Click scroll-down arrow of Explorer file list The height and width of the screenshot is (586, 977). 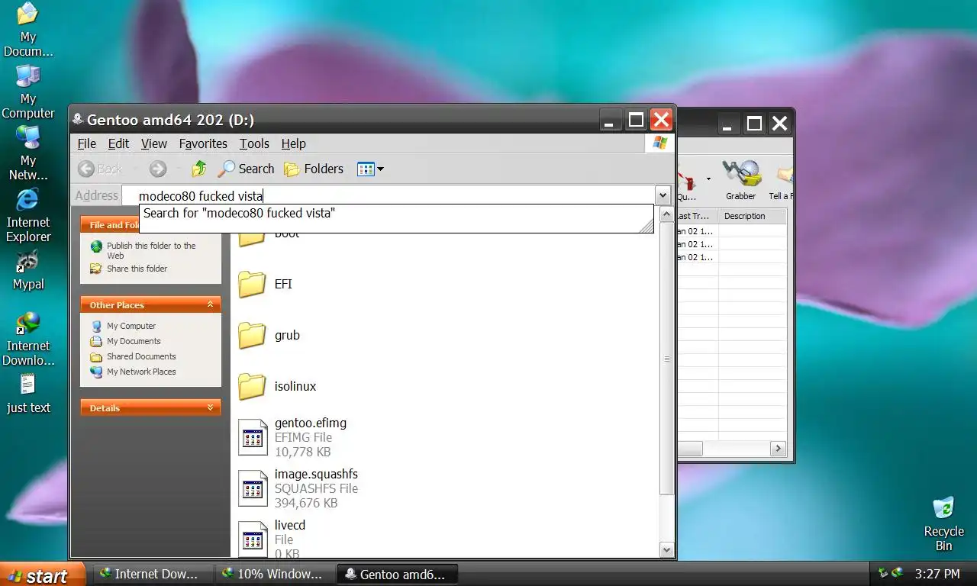666,549
